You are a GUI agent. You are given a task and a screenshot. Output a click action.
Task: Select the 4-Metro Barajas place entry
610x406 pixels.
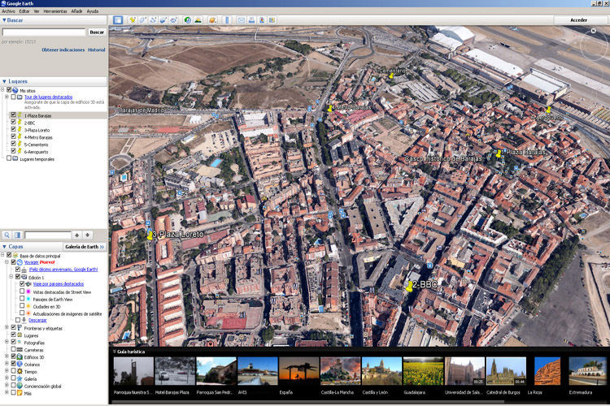click(x=38, y=137)
